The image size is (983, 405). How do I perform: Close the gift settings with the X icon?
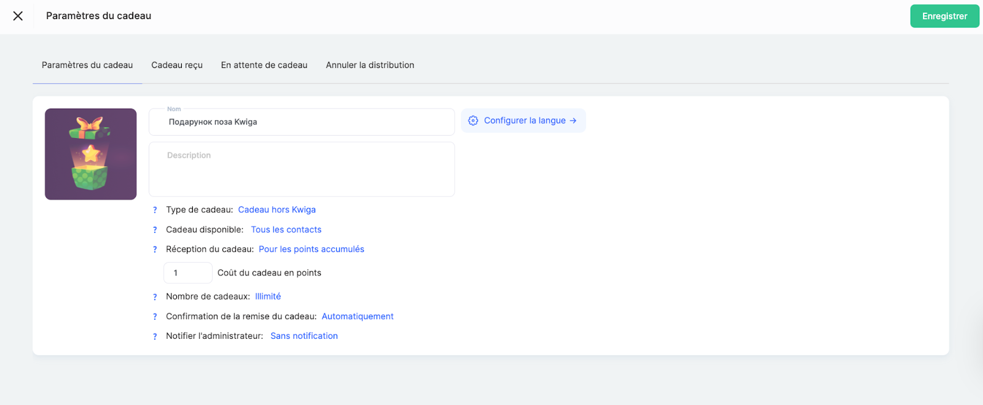(18, 16)
